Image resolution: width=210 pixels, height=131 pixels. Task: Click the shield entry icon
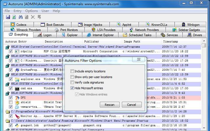tap(17, 103)
